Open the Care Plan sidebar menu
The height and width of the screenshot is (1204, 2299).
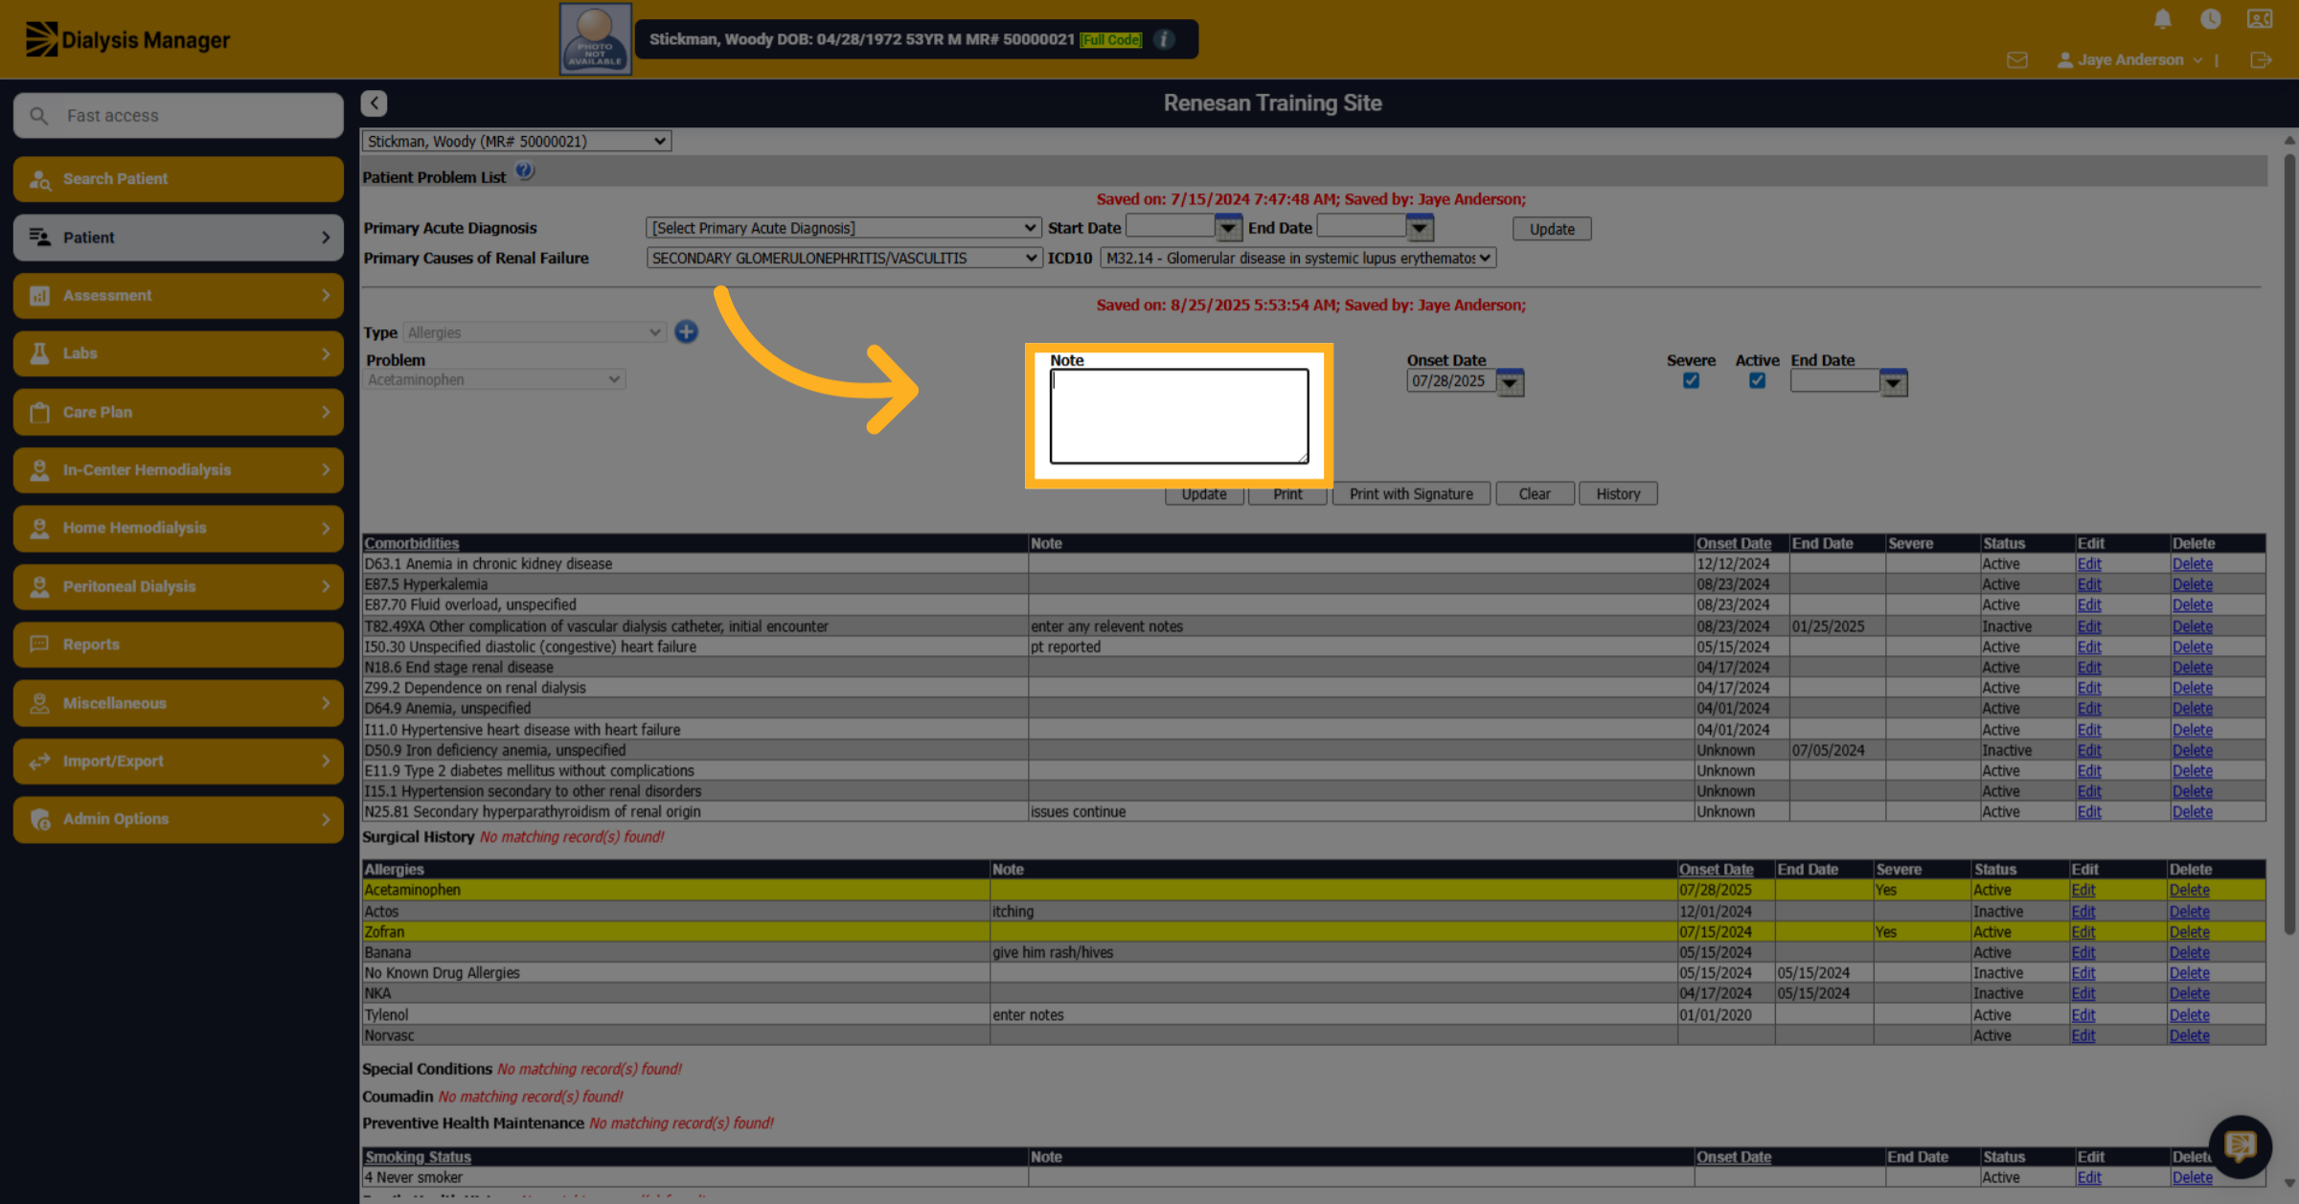[178, 412]
